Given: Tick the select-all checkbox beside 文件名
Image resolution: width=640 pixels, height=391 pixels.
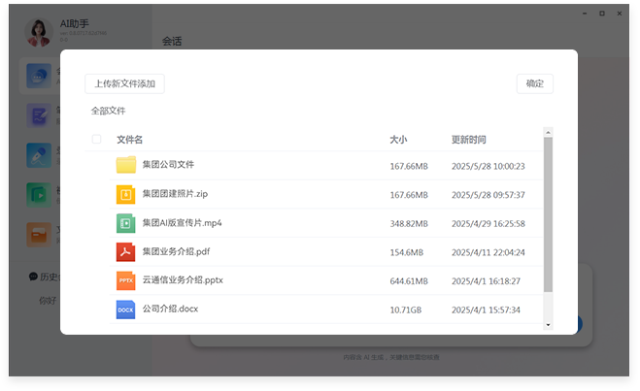Looking at the screenshot, I should pos(96,140).
